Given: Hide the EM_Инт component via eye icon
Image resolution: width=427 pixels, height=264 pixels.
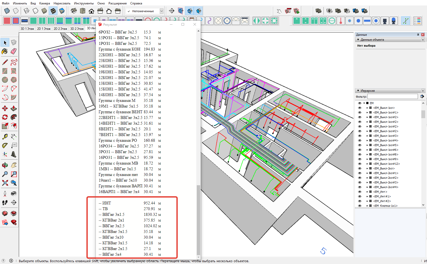Looking at the screenshot, I should click(x=360, y=192).
